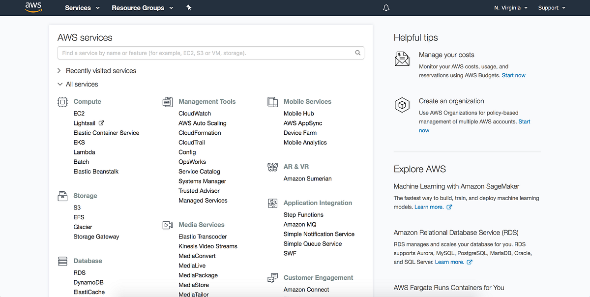Click the AR & VR category icon

pos(272,166)
